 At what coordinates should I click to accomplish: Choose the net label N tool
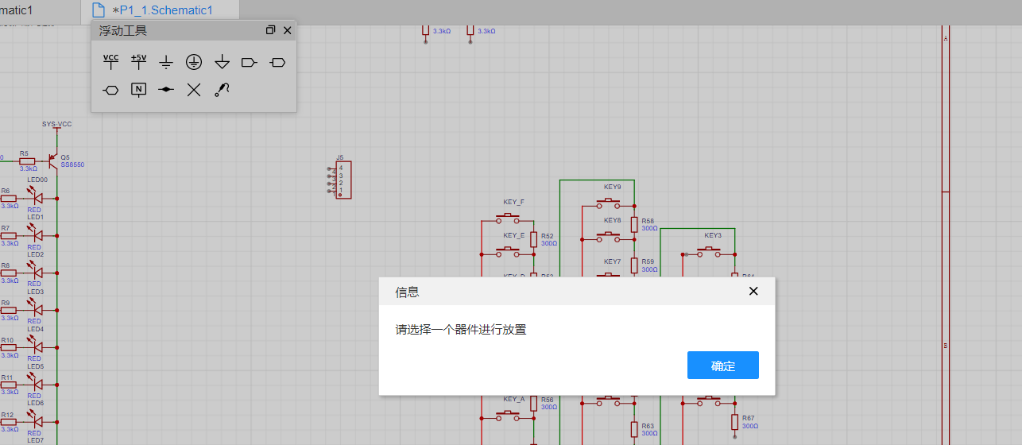click(x=138, y=90)
